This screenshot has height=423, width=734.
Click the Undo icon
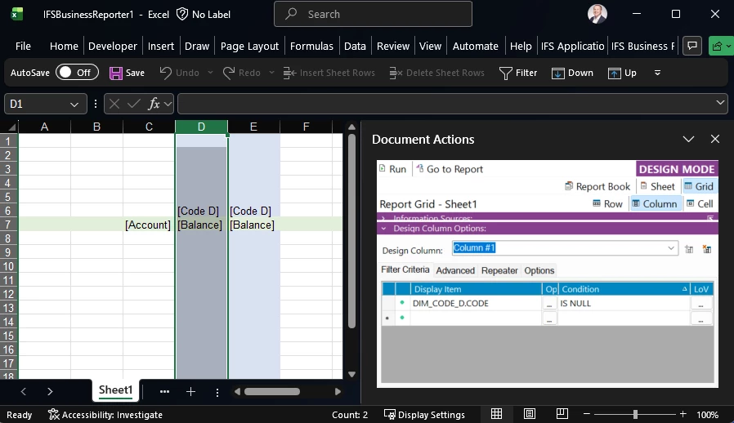165,73
